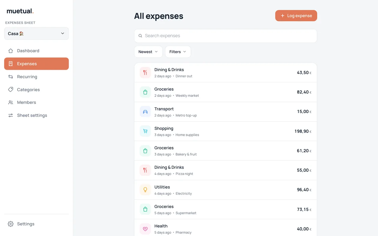Click the fork and knife icon for Dinner out

(x=145, y=73)
